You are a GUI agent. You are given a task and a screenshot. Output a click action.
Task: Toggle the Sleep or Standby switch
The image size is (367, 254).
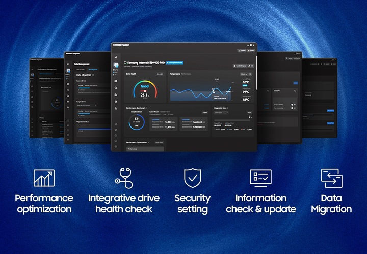click(293, 105)
